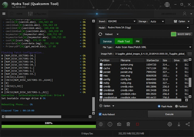Open the Model Redmi Note 5A dropdown
This screenshot has width=194, height=137.
pyautogui.click(x=149, y=28)
